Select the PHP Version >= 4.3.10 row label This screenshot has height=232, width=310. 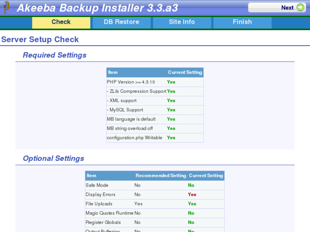[x=130, y=82]
